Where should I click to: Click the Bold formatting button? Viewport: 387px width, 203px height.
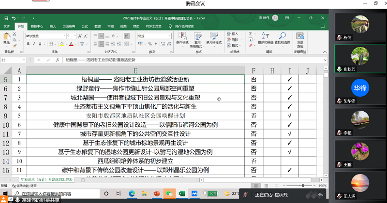[28, 44]
